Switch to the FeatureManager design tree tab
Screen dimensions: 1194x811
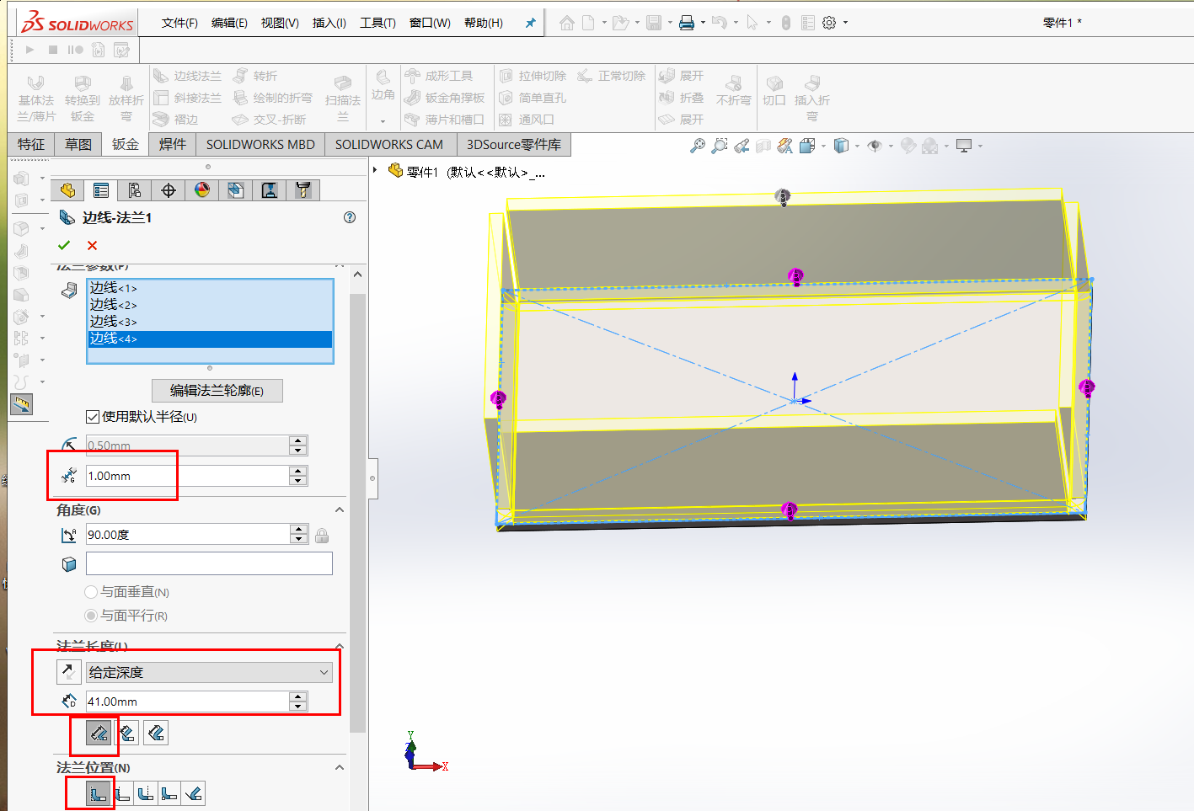tap(67, 190)
